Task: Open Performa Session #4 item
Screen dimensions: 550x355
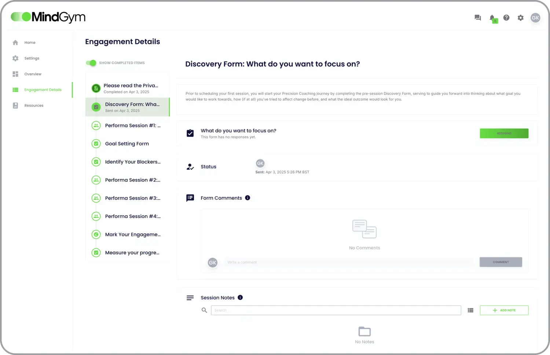Action: pyautogui.click(x=128, y=216)
